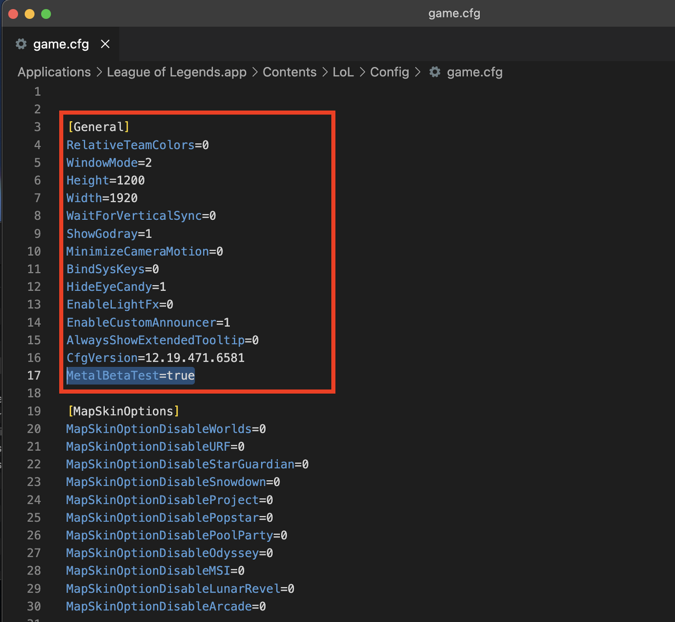Click line number 17 in gutter
Image resolution: width=675 pixels, height=622 pixels.
[x=34, y=375]
